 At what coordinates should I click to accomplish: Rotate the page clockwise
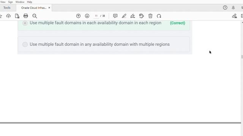click(x=159, y=16)
